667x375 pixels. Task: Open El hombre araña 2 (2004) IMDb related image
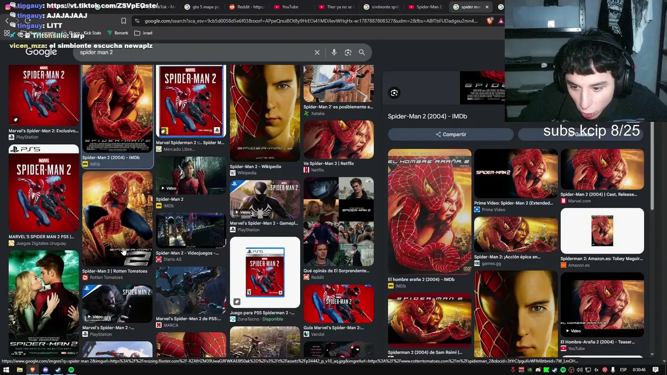pos(429,212)
